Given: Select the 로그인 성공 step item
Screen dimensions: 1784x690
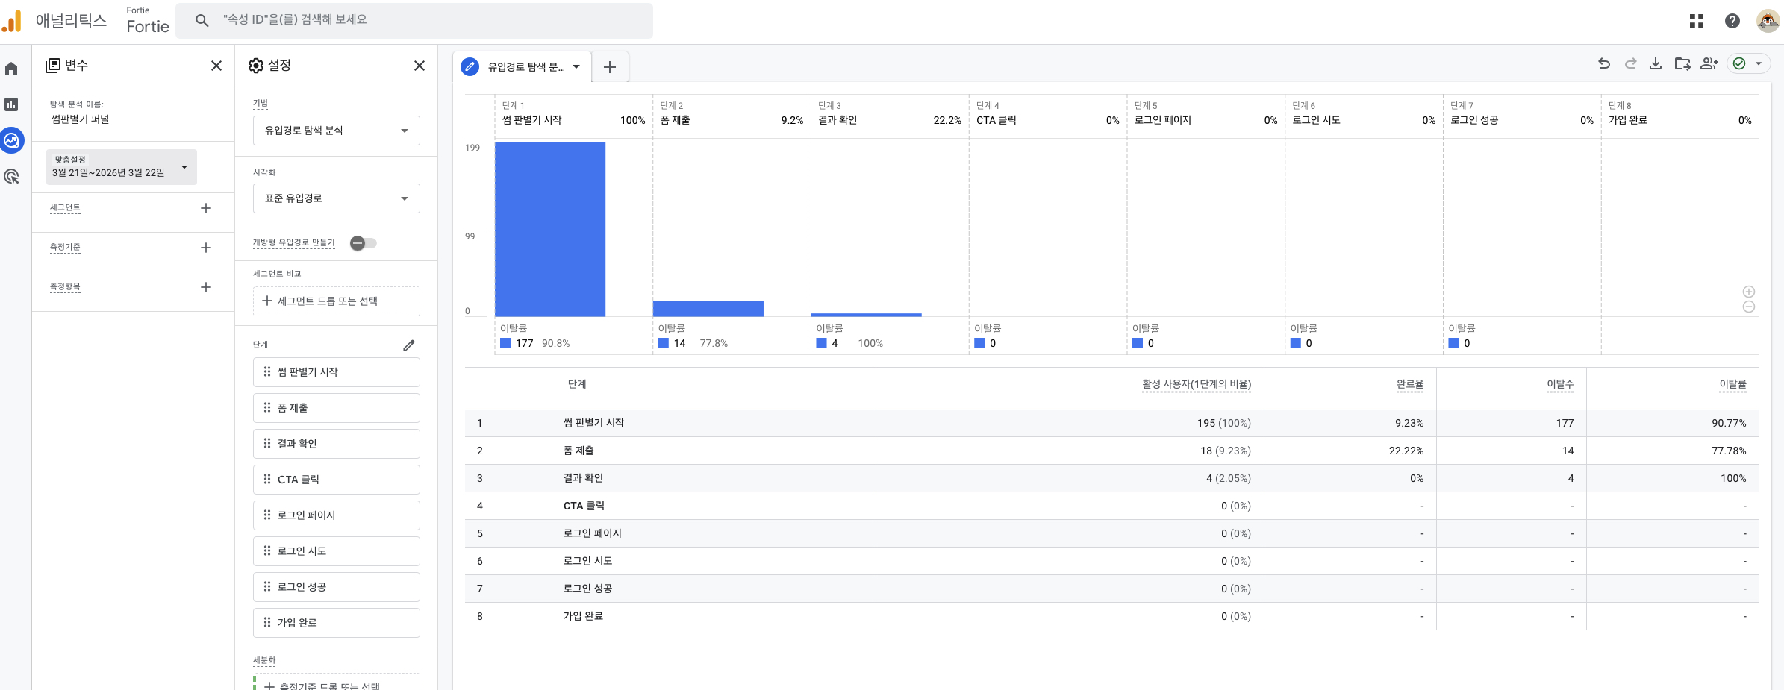Looking at the screenshot, I should [337, 587].
